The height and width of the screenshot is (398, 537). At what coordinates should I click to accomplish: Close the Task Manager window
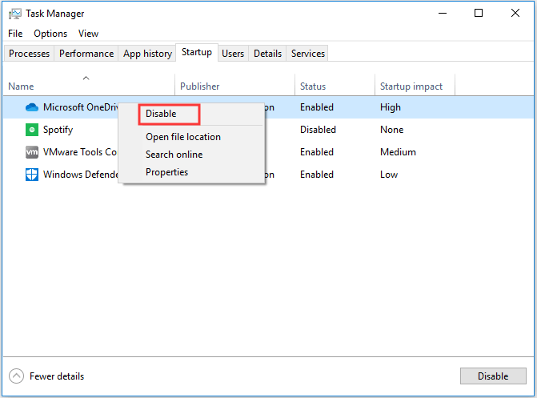point(515,14)
